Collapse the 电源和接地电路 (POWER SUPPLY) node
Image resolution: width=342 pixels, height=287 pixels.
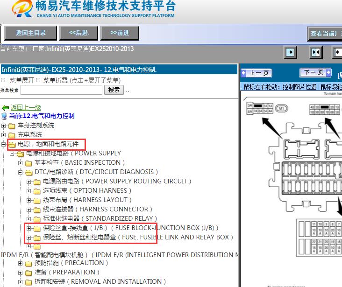(x=12, y=154)
